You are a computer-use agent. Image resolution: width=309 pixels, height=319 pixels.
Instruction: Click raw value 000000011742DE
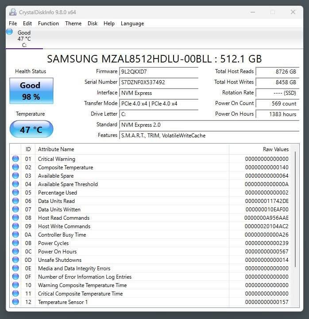[x=267, y=201]
